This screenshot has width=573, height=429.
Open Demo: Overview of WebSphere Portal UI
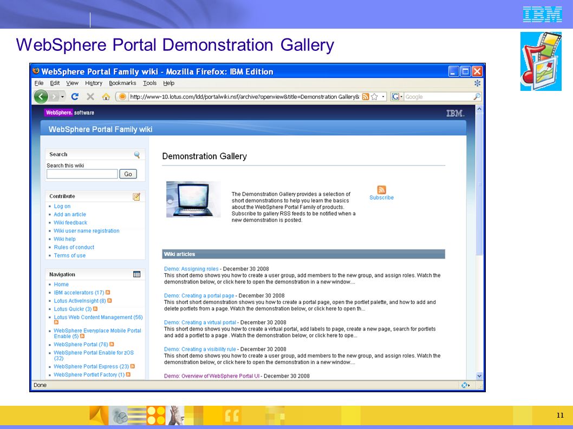pyautogui.click(x=212, y=375)
